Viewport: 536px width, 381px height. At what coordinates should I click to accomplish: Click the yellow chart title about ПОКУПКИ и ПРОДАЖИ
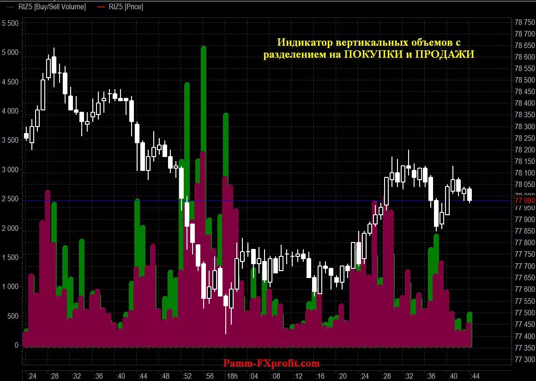[x=369, y=48]
